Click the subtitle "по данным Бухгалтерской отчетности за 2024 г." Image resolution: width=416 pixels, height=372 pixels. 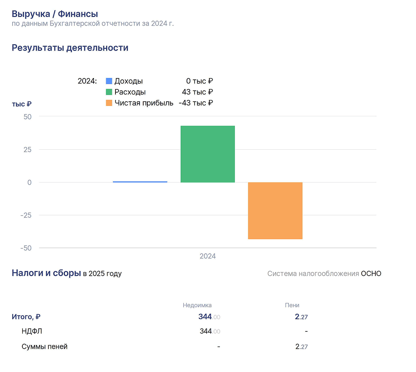(x=93, y=24)
